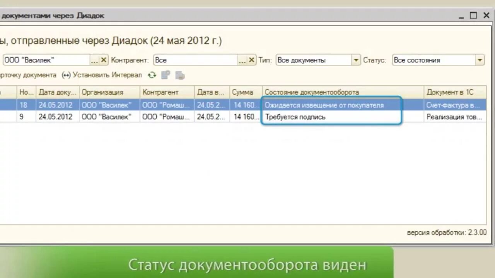The height and width of the screenshot is (278, 495).
Task: Sort by the Сумма column header
Action: pyautogui.click(x=246, y=92)
